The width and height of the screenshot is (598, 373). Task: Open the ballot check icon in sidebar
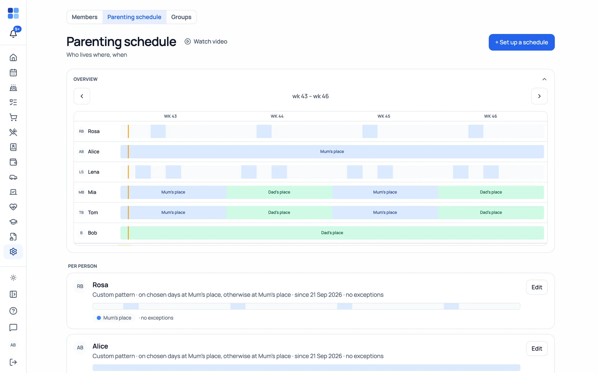click(13, 192)
